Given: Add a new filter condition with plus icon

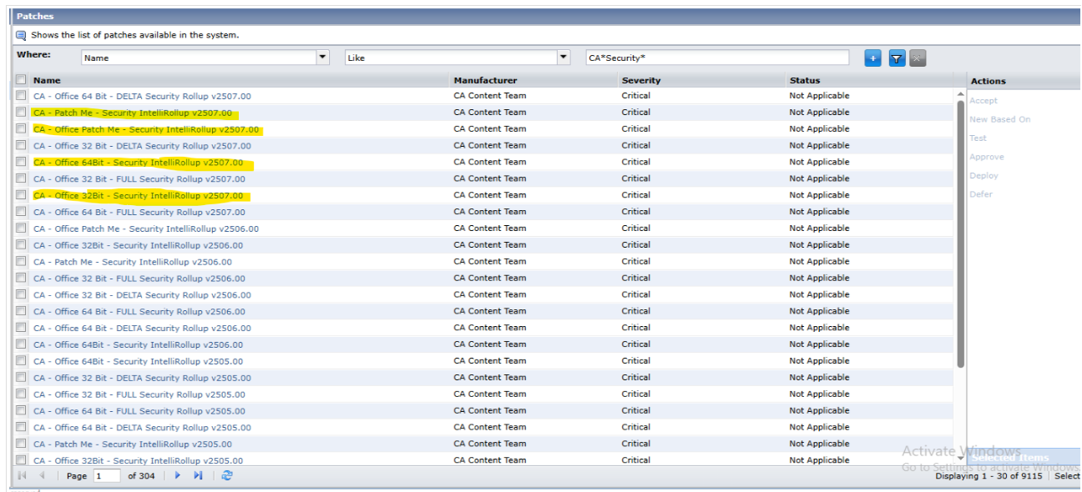Looking at the screenshot, I should pos(872,58).
